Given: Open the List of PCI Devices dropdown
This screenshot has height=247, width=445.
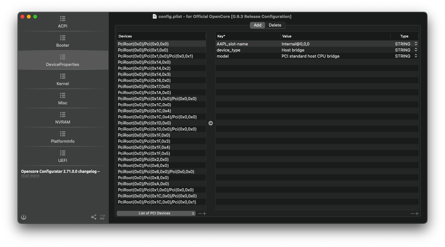Looking at the screenshot, I should 156,213.
